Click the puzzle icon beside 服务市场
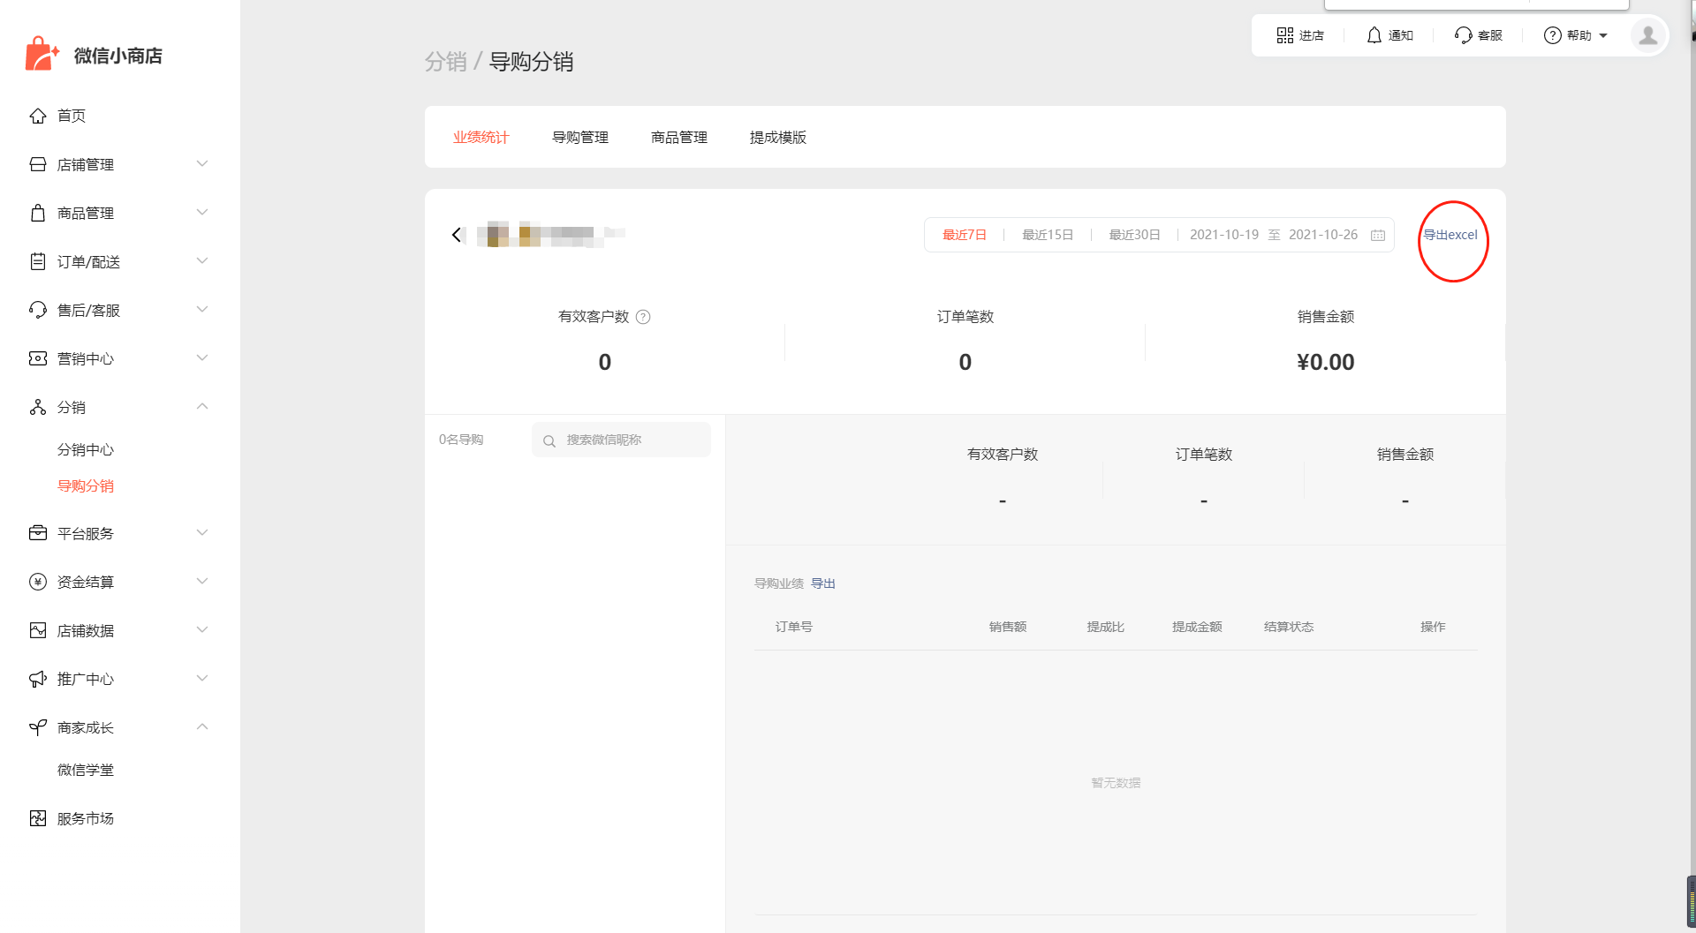The image size is (1696, 933). pyautogui.click(x=38, y=818)
